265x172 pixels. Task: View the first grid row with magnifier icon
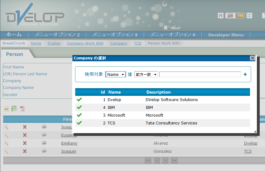click(44, 127)
